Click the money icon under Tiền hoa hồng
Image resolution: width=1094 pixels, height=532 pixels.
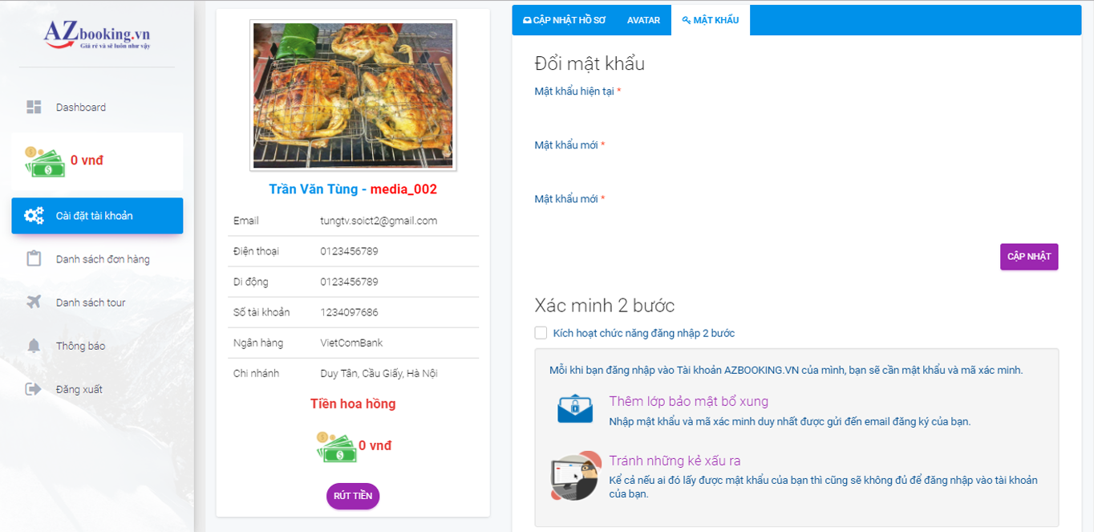point(335,447)
